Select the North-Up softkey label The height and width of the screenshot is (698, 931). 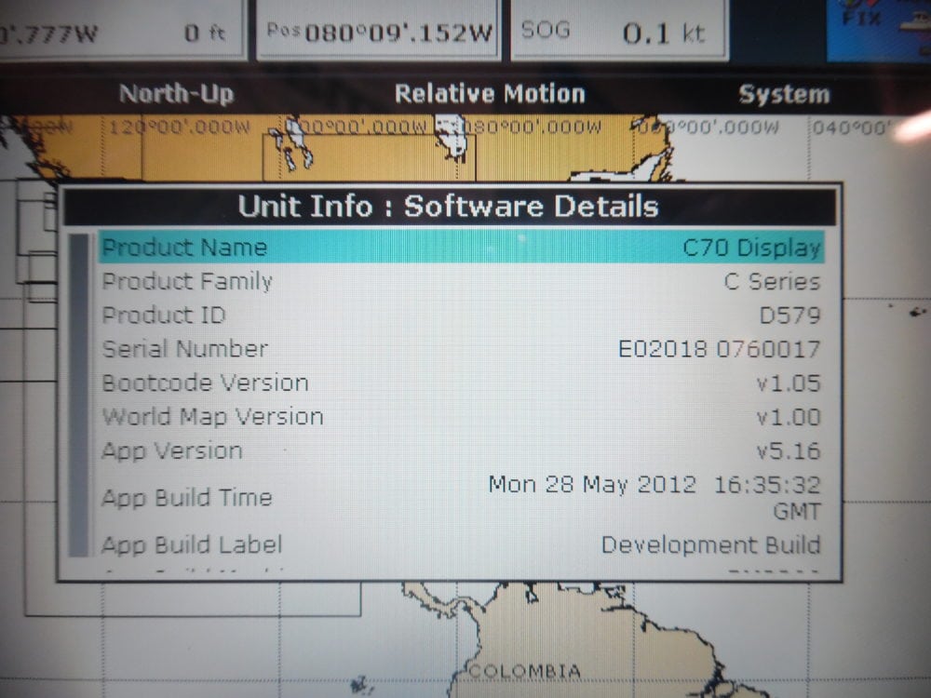176,94
